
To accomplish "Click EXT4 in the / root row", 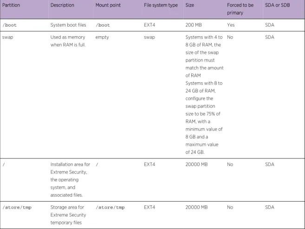I will point(149,164).
